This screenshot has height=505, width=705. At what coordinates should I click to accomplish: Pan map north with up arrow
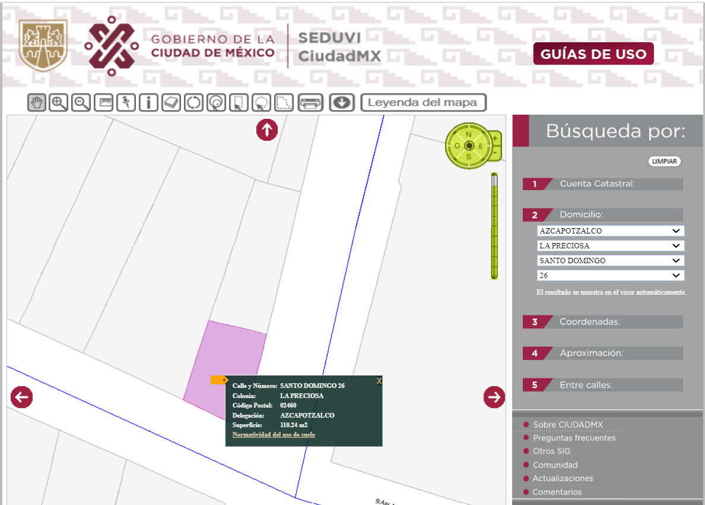point(267,130)
